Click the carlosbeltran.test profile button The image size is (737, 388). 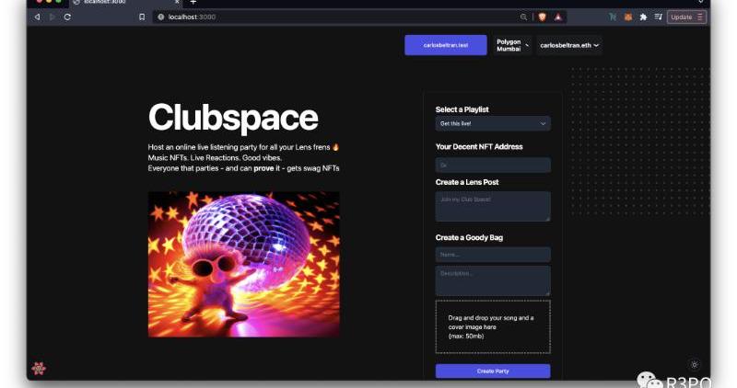[x=446, y=45]
